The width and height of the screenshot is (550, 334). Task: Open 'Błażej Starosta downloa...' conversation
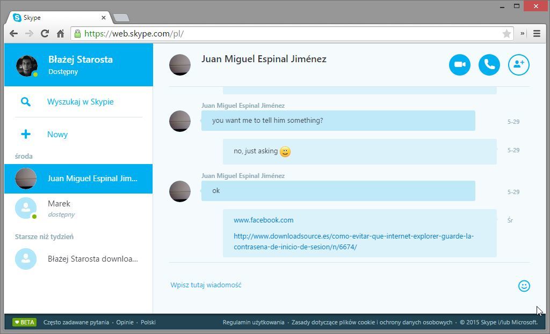[x=78, y=259]
